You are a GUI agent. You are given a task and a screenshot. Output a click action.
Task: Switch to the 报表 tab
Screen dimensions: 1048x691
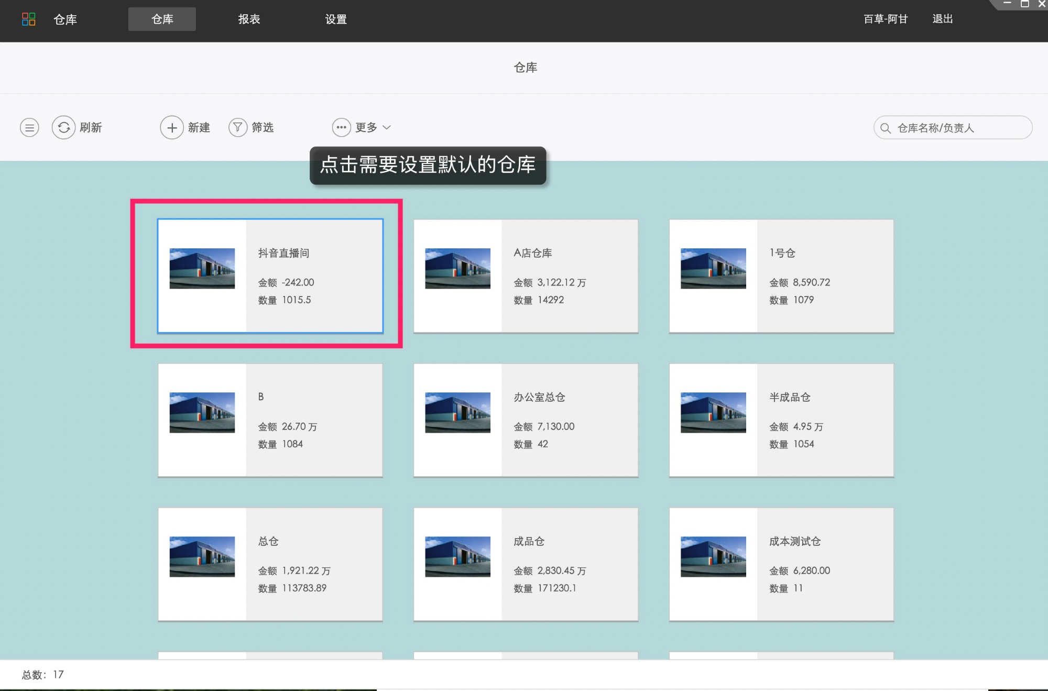click(x=249, y=19)
